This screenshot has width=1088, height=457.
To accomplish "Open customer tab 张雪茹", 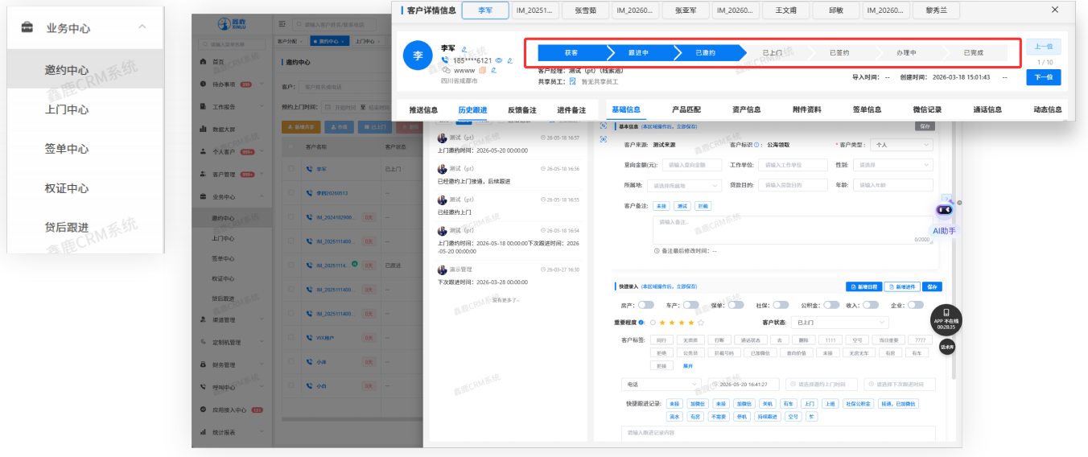I will (x=584, y=10).
